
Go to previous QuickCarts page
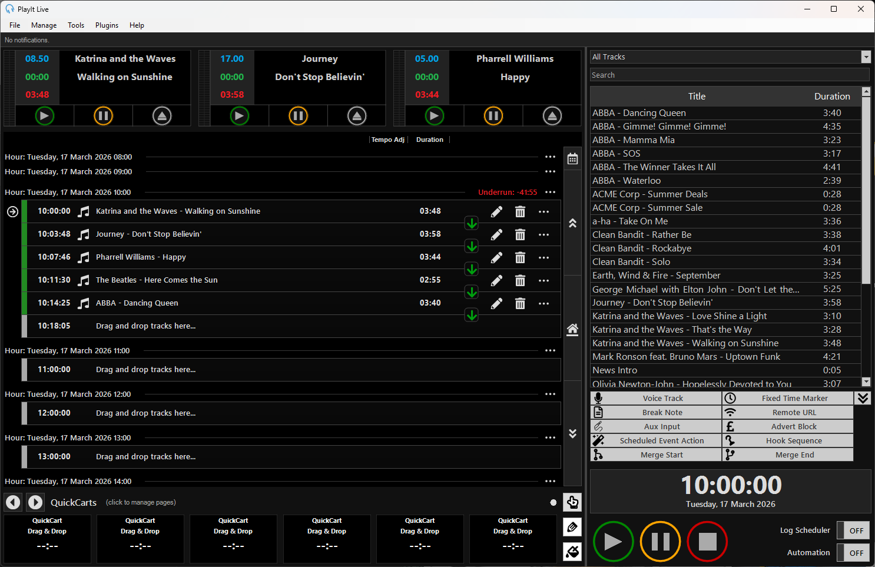(x=13, y=502)
